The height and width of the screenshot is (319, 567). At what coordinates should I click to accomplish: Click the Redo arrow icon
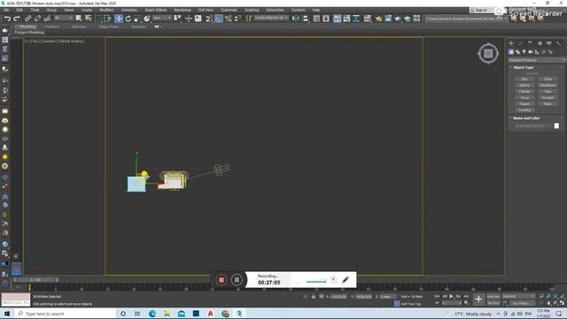point(17,19)
